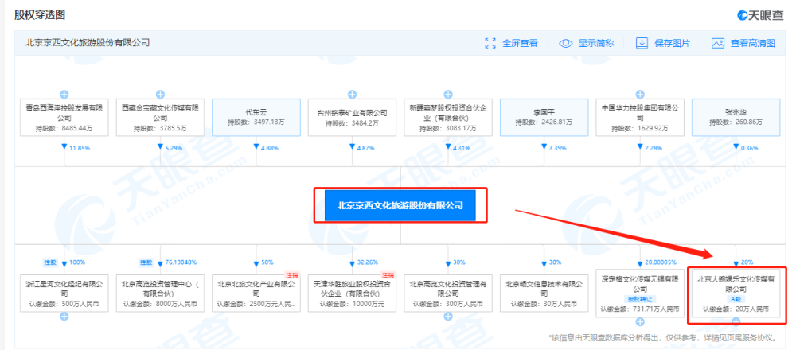The image size is (796, 350).
Task: Click the 32.26% investment ratio label
Action: click(366, 262)
